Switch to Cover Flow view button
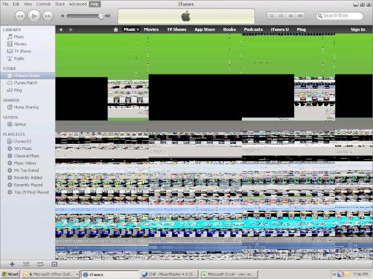373x279 pixels. (300, 16)
